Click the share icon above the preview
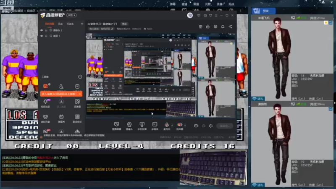The height and width of the screenshot is (189, 336). coord(230,26)
